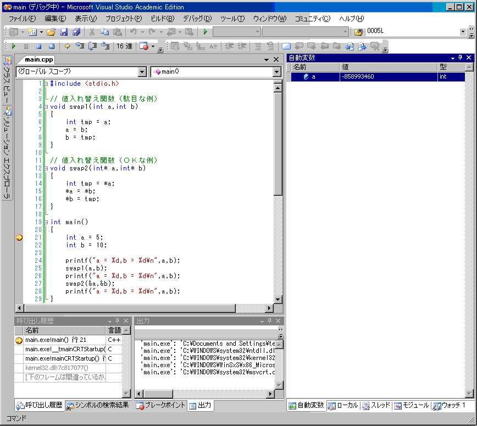
Task: Open the 編集(E) menu
Action: click(56, 19)
